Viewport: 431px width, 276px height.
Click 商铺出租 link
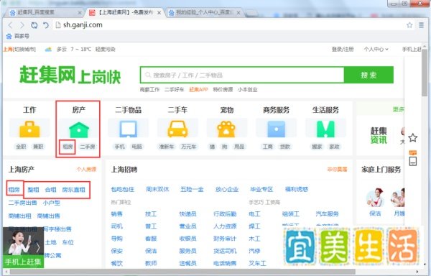(20, 216)
